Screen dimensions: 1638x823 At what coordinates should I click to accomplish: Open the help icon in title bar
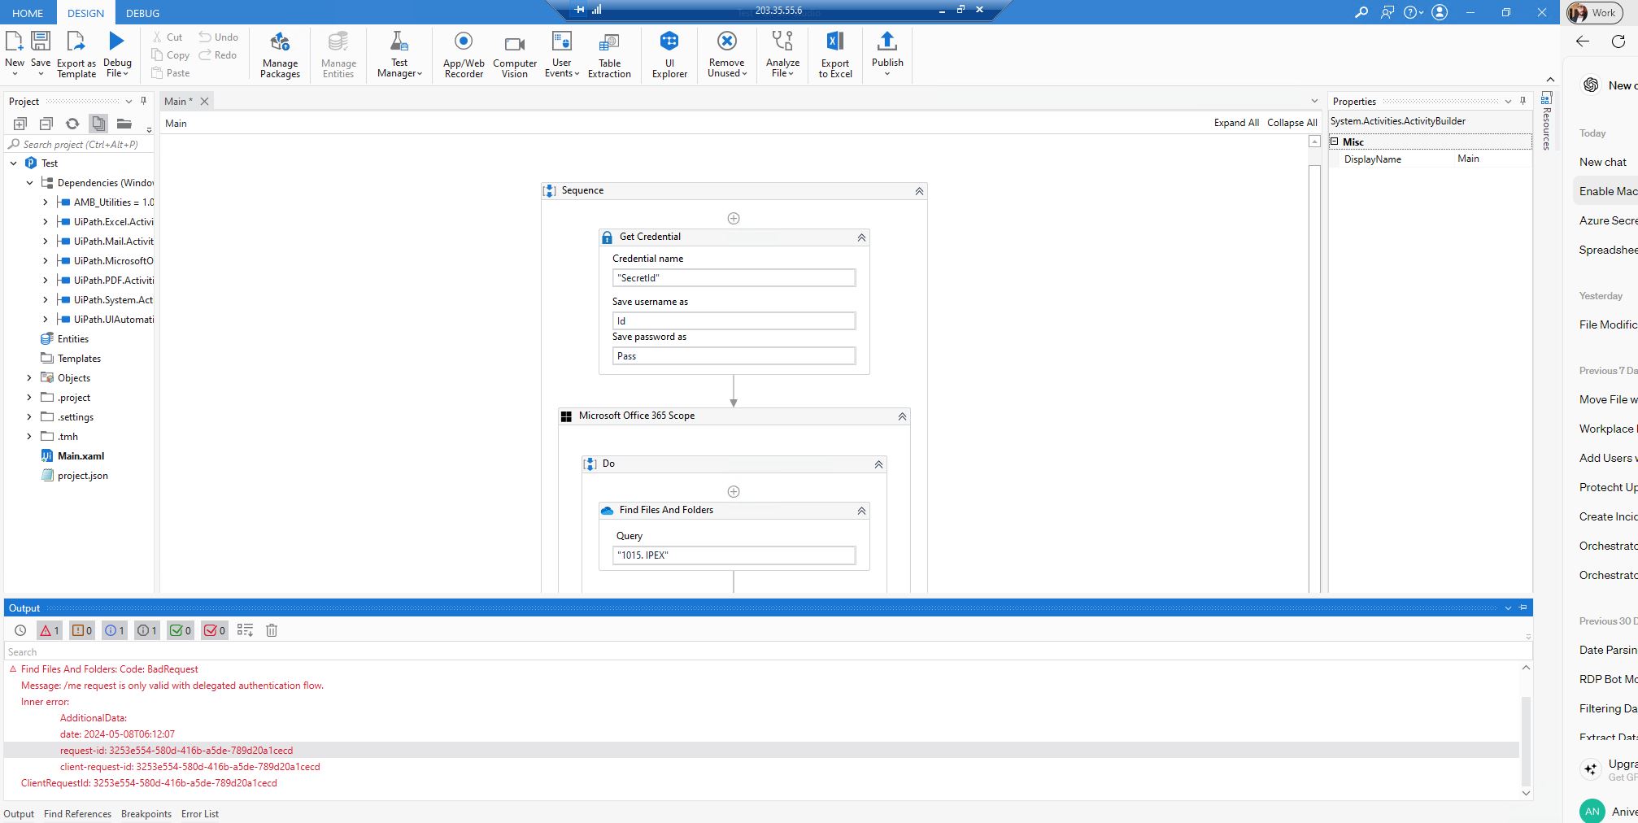point(1410,12)
